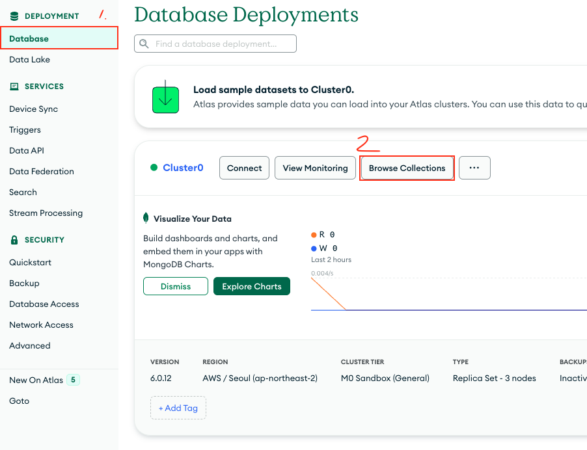Click the Load sample datasets to Cluster0 heading
This screenshot has height=450, width=587.
[x=274, y=90]
